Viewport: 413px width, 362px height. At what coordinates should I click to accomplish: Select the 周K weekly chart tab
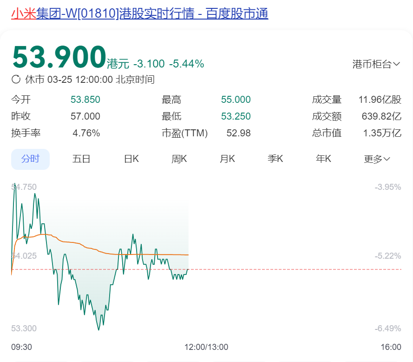179,159
